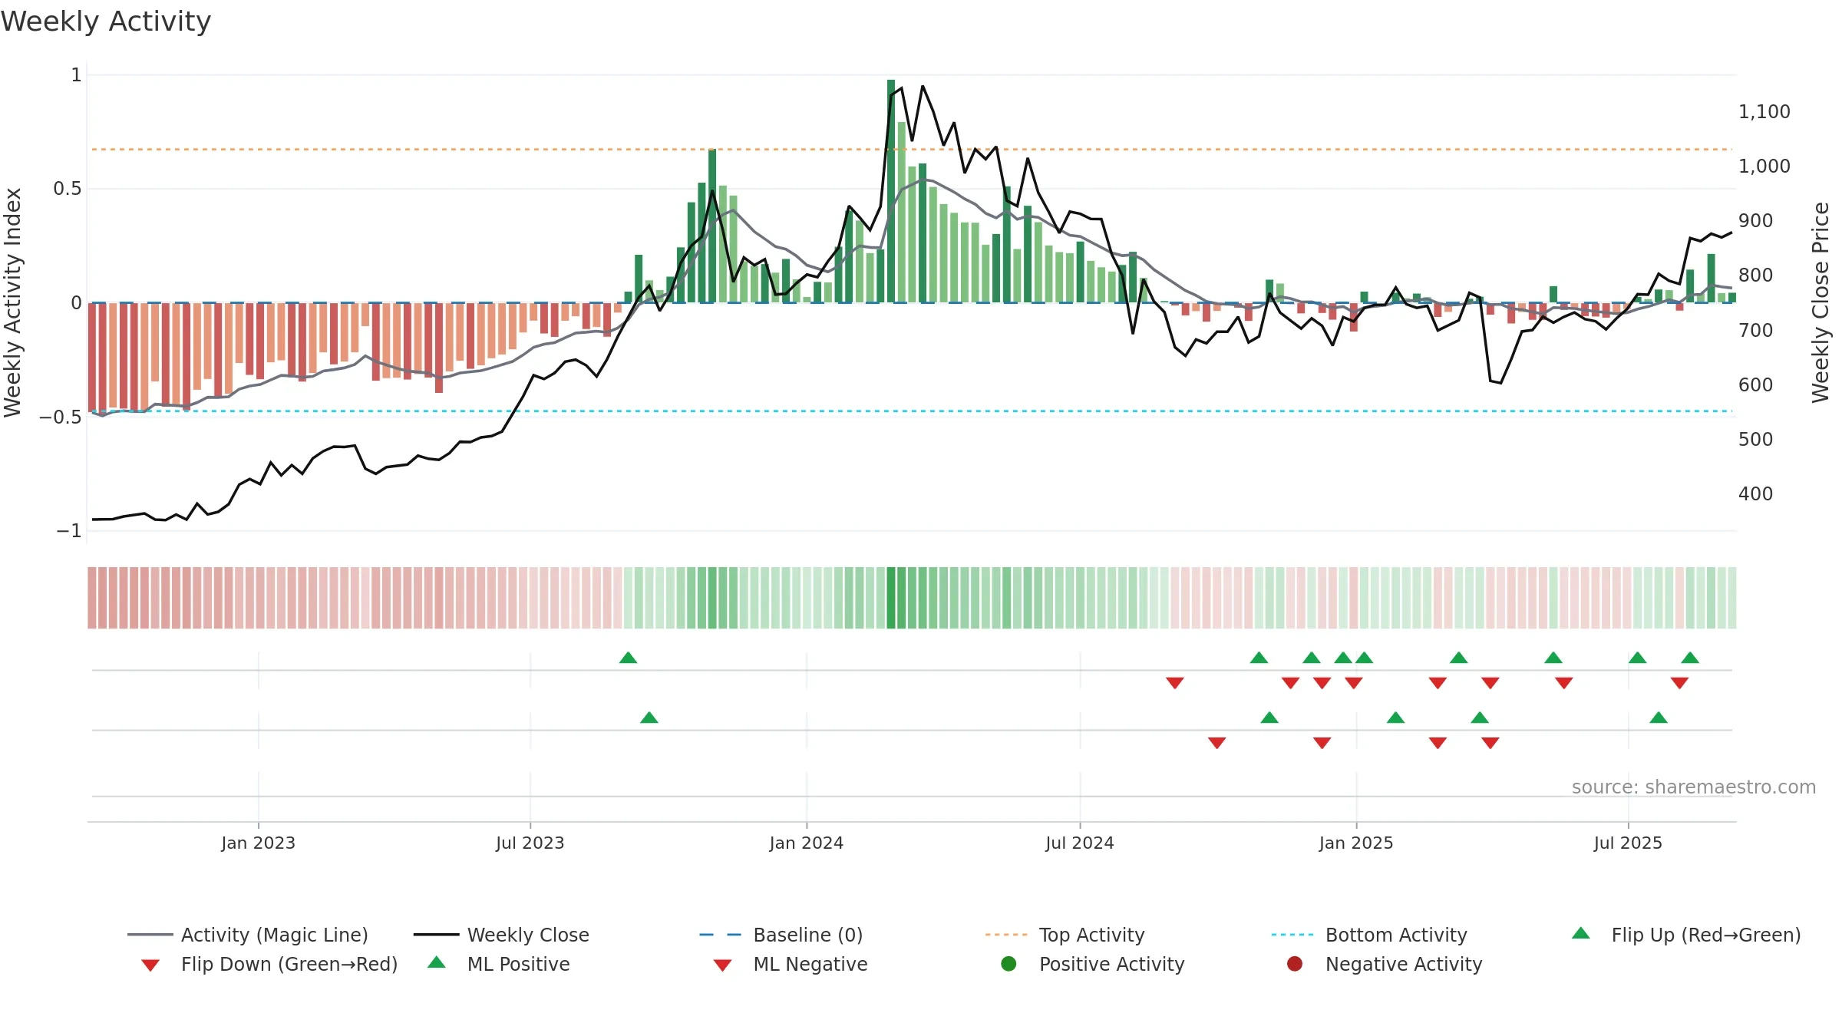Click the Jan 2024 axis label
Screen dimensions: 1842x1036
807,843
